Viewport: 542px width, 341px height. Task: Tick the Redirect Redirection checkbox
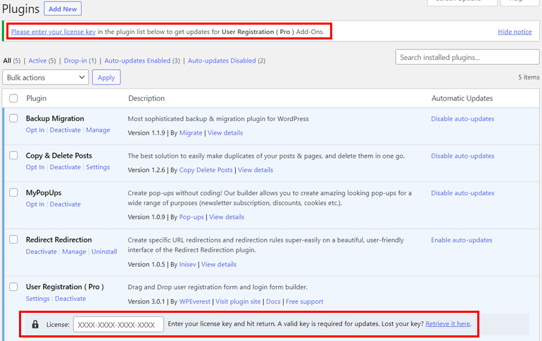coord(13,240)
